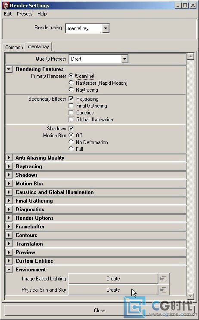This screenshot has height=320, width=199.
Task: Click the Physical Sun and Sky connection icon
Action: click(x=163, y=290)
